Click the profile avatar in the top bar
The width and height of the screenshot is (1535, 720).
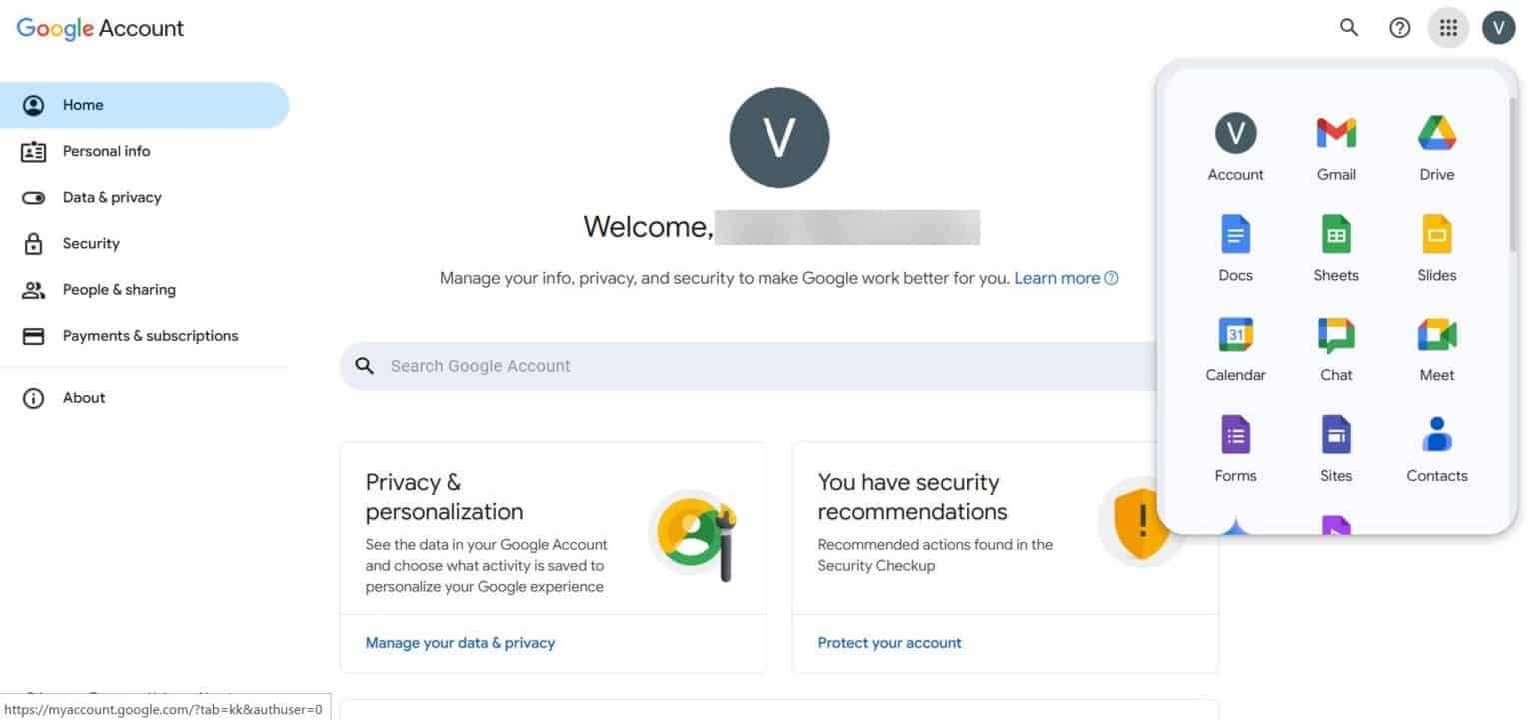pyautogui.click(x=1498, y=27)
